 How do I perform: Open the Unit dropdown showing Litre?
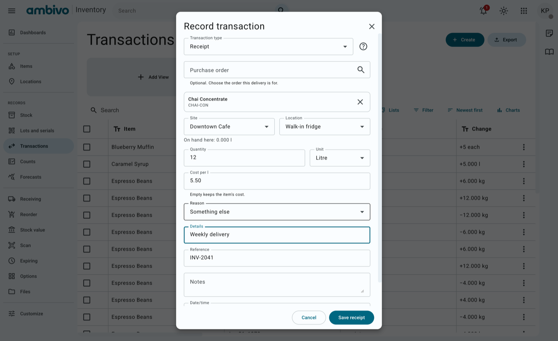coord(340,158)
